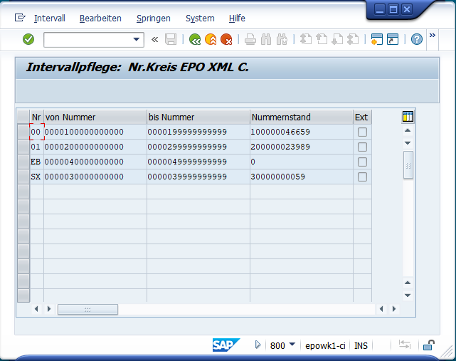The height and width of the screenshot is (361, 456).
Task: Expand toolbar overflow chevron at right
Action: coord(433,36)
